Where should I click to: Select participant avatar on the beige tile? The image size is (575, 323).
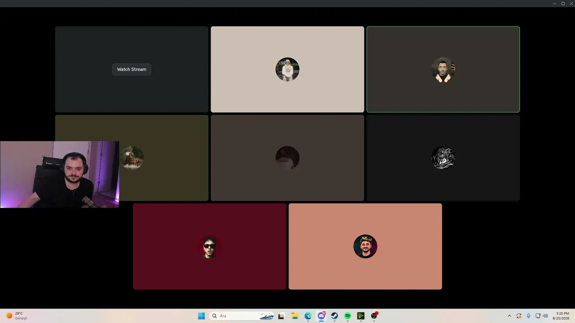point(287,69)
